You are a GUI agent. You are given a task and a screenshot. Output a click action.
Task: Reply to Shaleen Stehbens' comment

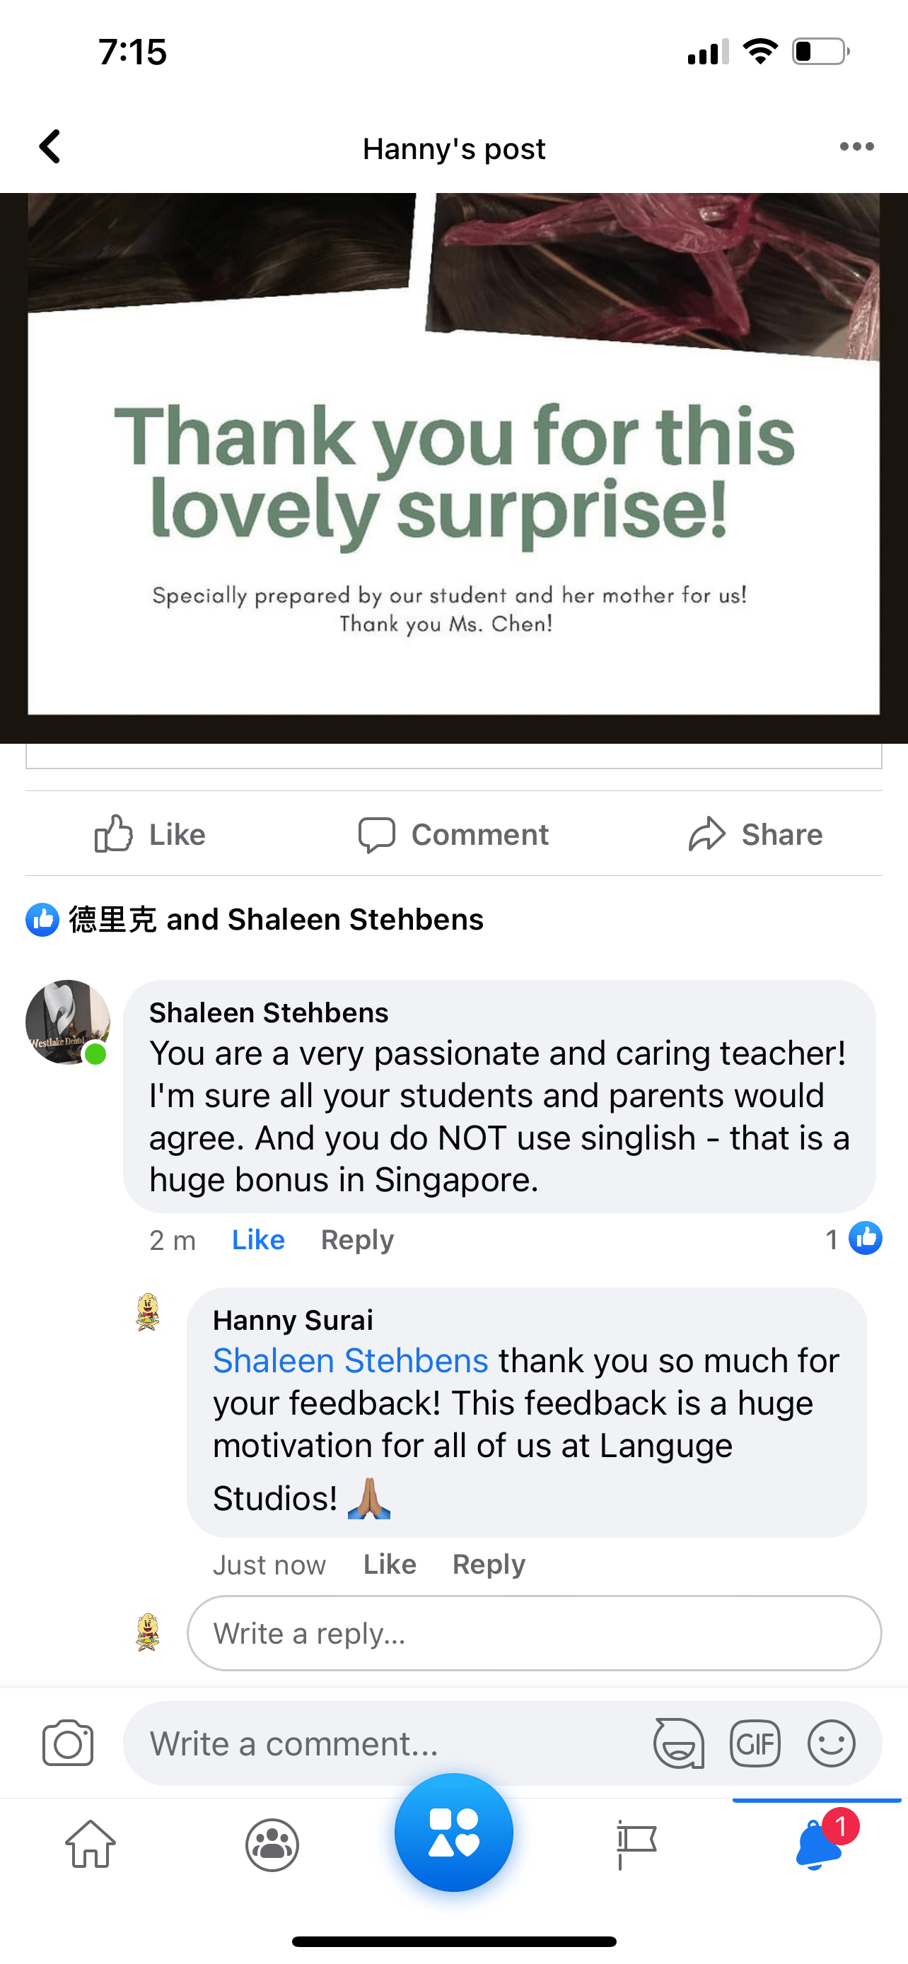[357, 1240]
